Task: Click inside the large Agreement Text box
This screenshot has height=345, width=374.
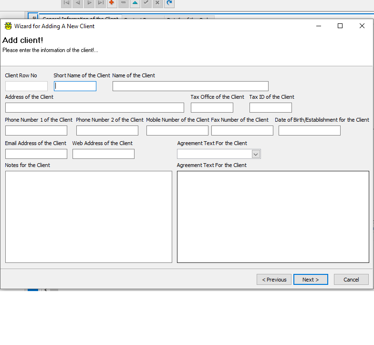Action: (x=273, y=217)
